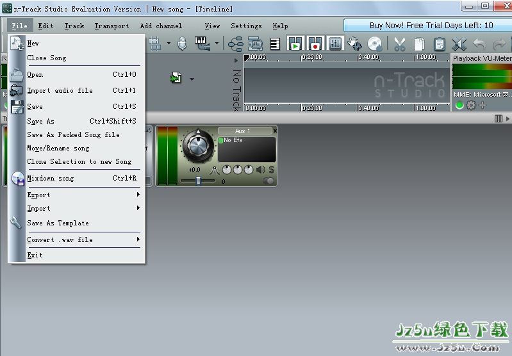Viewport: 512px width, 356px height.
Task: Choose Move/Rename song entry
Action: click(76, 148)
